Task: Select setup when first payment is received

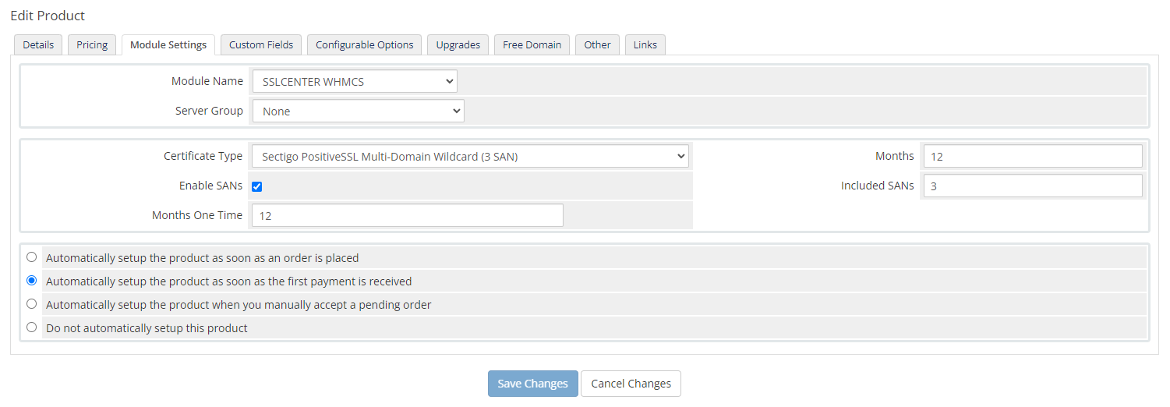Action: point(31,280)
